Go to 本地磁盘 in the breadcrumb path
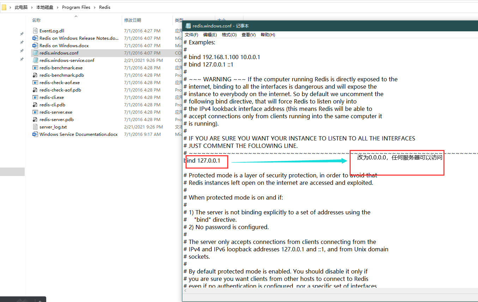 (45, 7)
